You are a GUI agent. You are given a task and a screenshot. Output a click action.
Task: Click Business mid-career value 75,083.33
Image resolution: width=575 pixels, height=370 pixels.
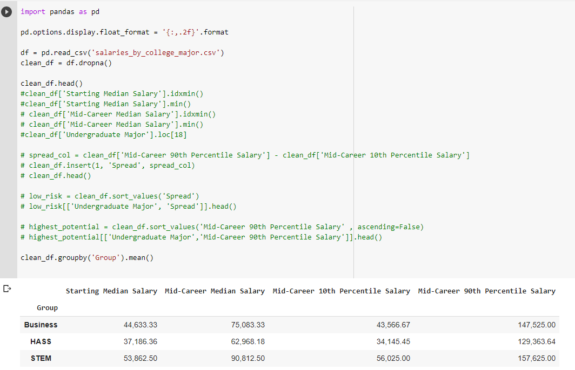click(x=248, y=325)
